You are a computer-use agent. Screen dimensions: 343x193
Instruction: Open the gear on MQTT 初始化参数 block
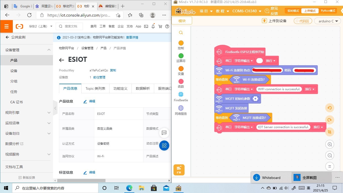point(255,99)
